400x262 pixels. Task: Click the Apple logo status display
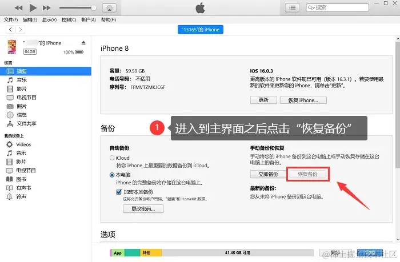click(200, 7)
